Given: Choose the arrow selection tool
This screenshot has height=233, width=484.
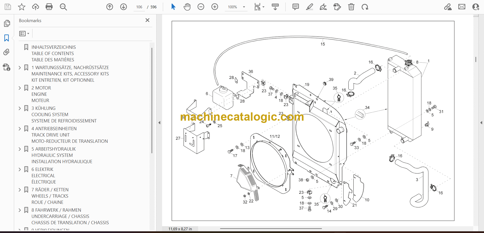Looking at the screenshot, I should coord(173,7).
